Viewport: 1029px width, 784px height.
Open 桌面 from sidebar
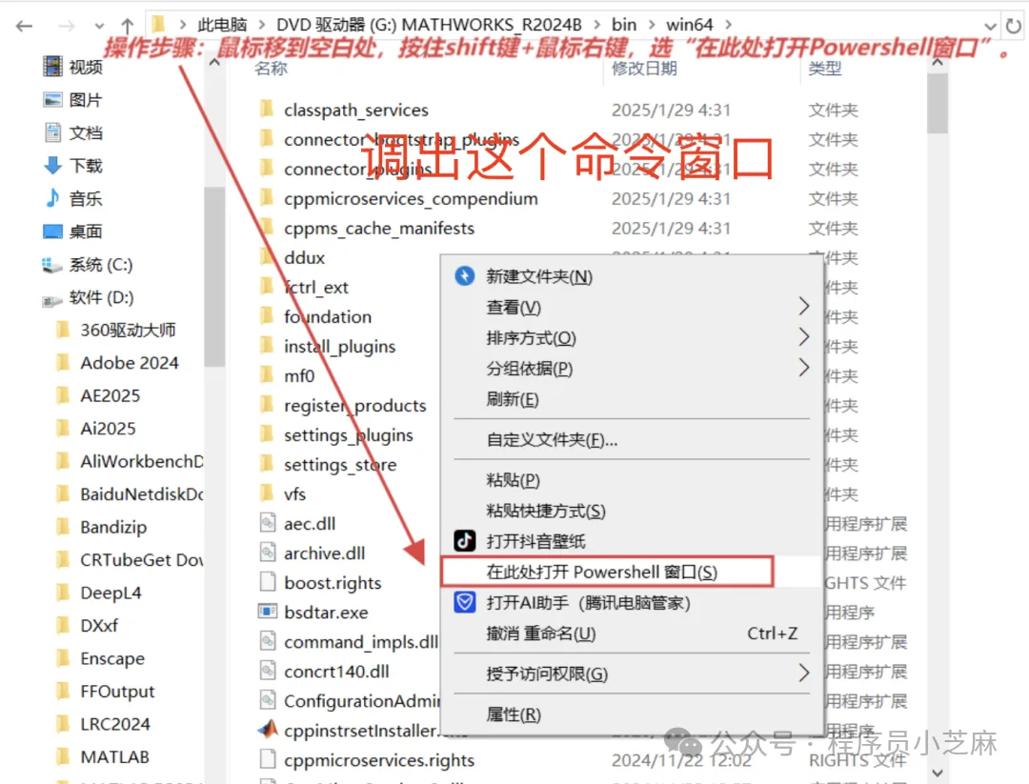click(72, 231)
